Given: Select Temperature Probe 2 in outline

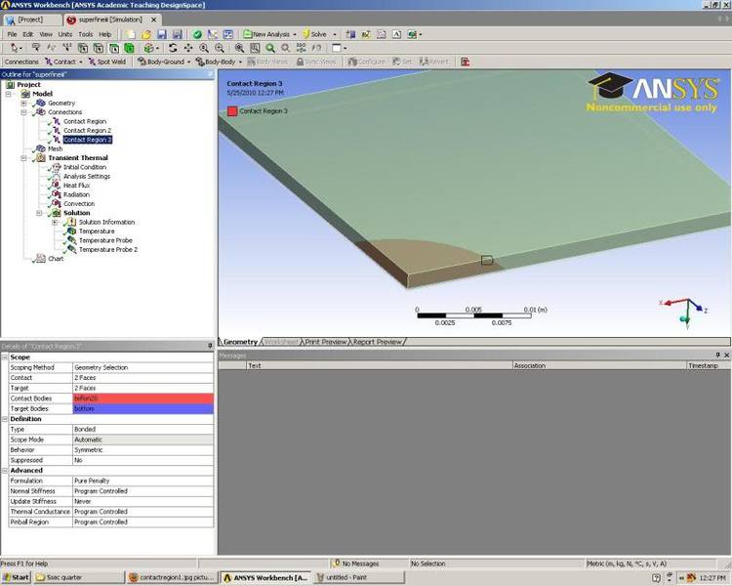Looking at the screenshot, I should tap(107, 250).
